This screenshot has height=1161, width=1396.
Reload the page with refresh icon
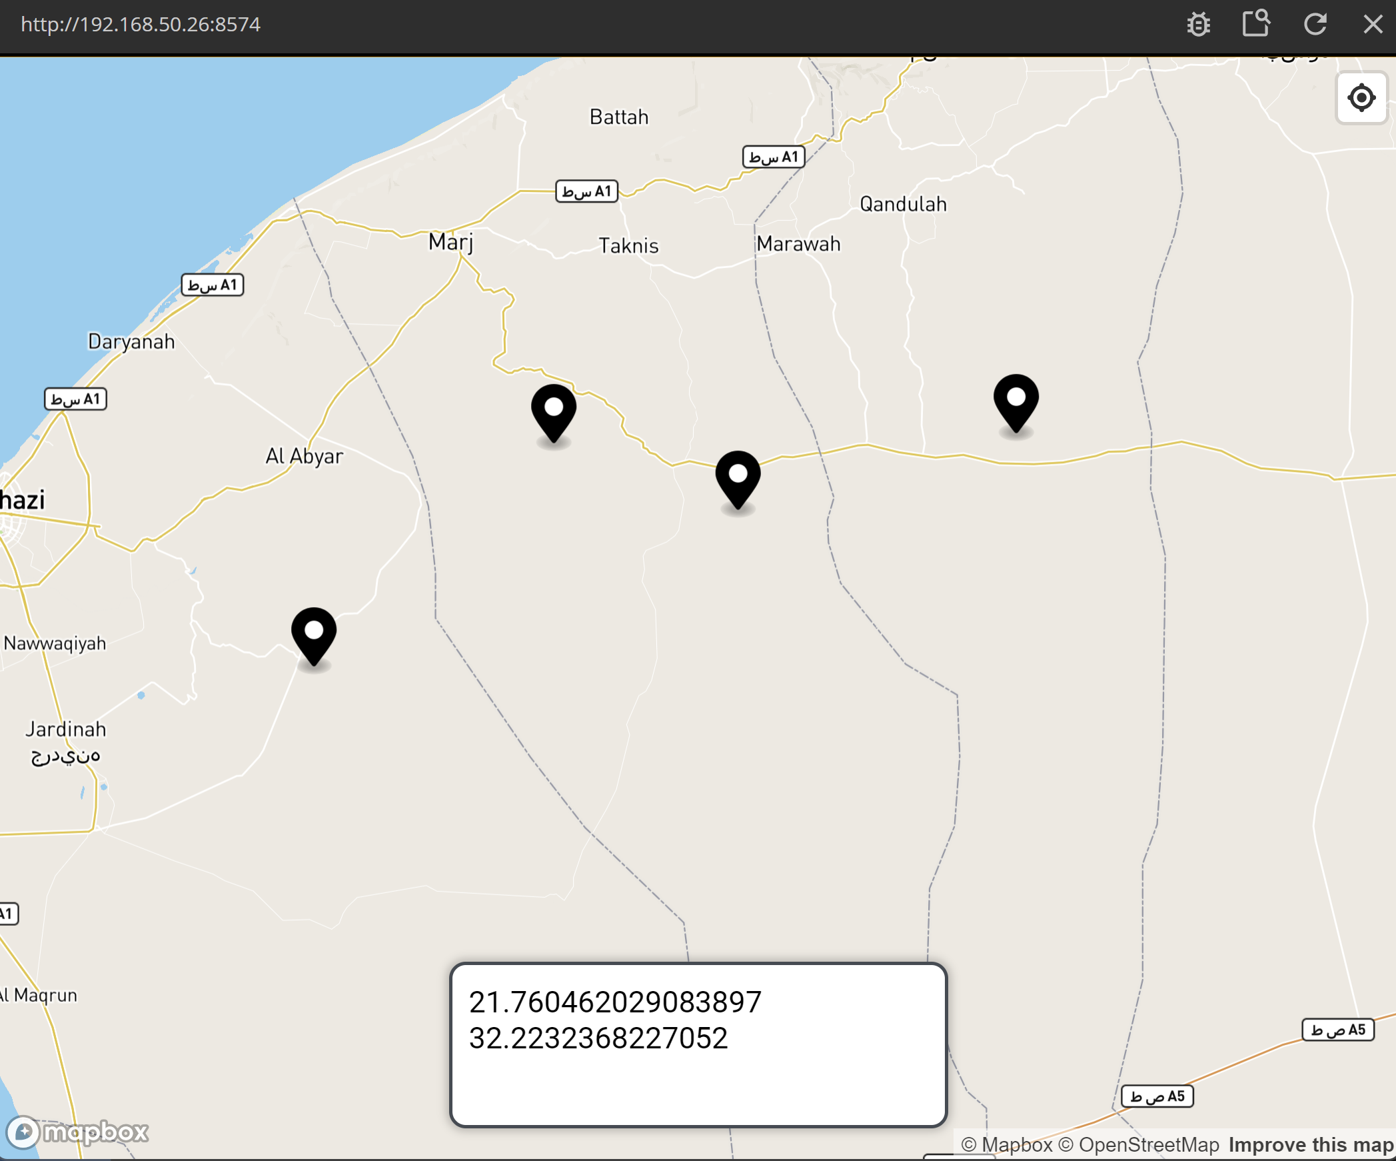(x=1315, y=25)
